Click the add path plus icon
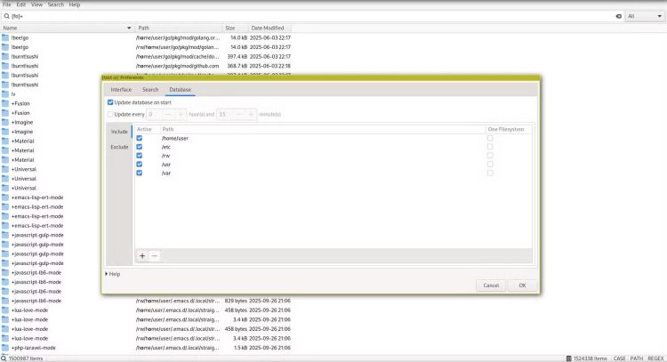The height and width of the screenshot is (362, 667). (x=142, y=255)
